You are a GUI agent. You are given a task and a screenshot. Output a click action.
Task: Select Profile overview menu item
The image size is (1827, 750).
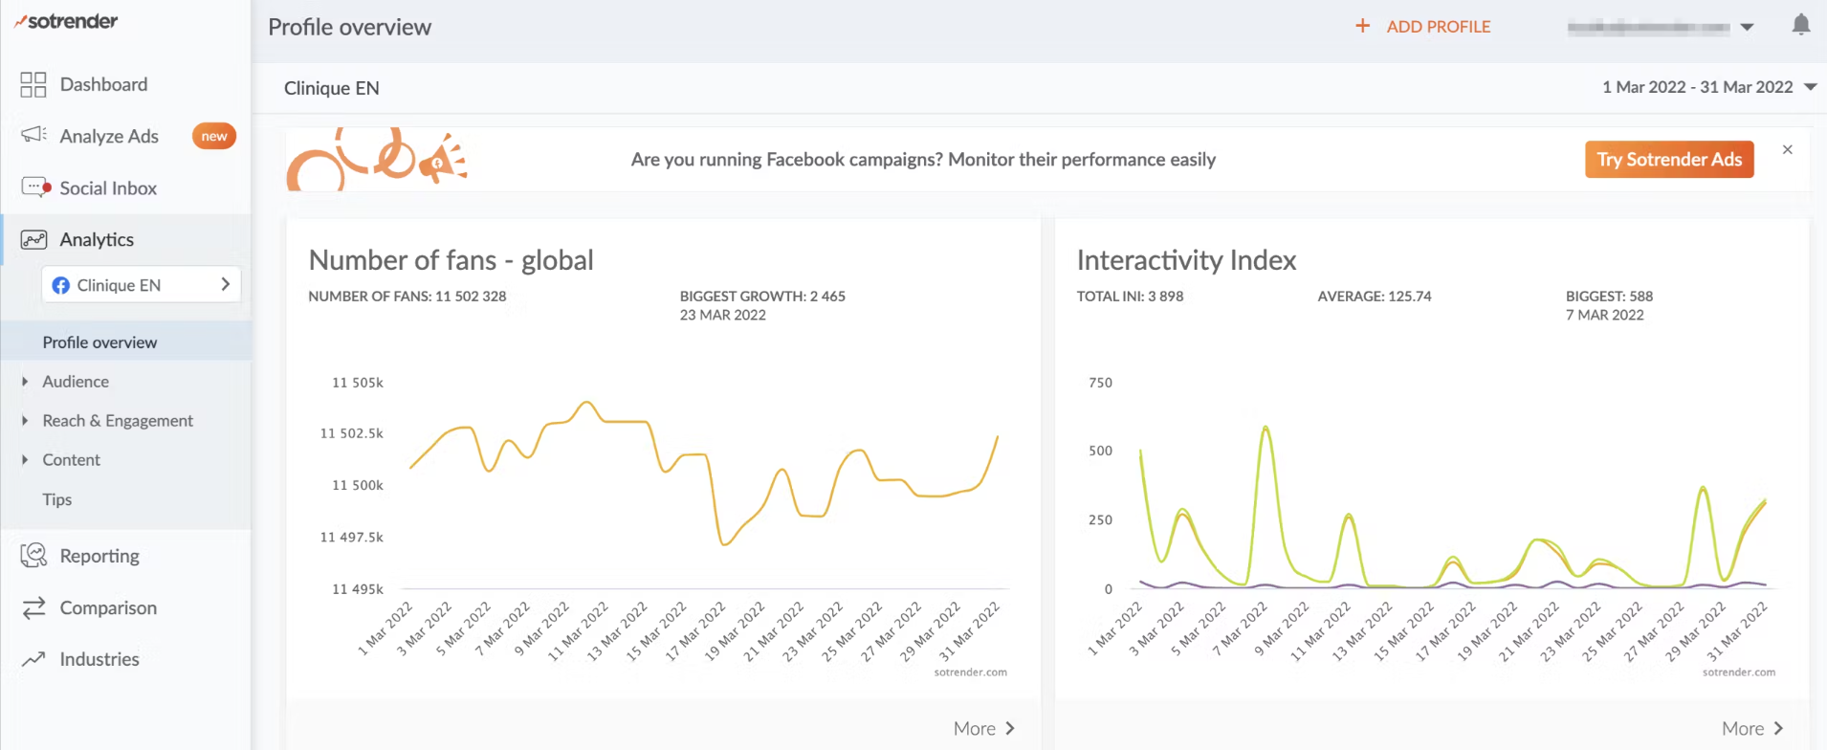[x=99, y=342]
